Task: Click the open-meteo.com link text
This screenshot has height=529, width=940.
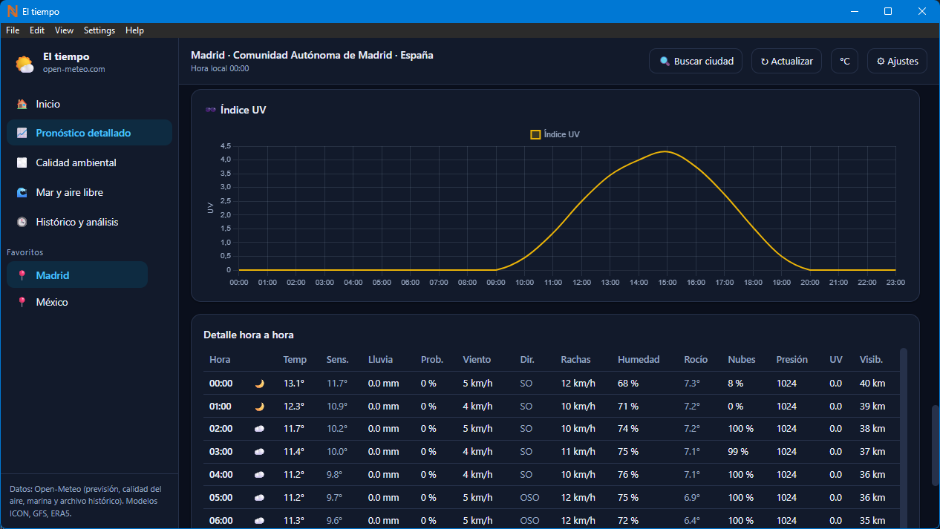Action: (74, 69)
